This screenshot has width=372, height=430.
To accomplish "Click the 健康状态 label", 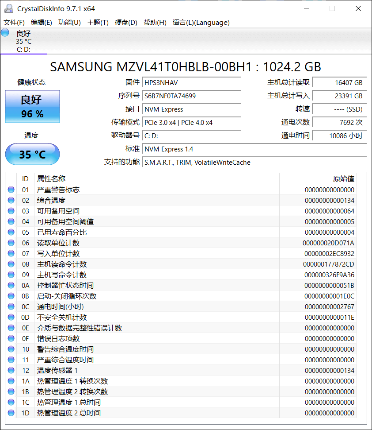I will point(31,82).
